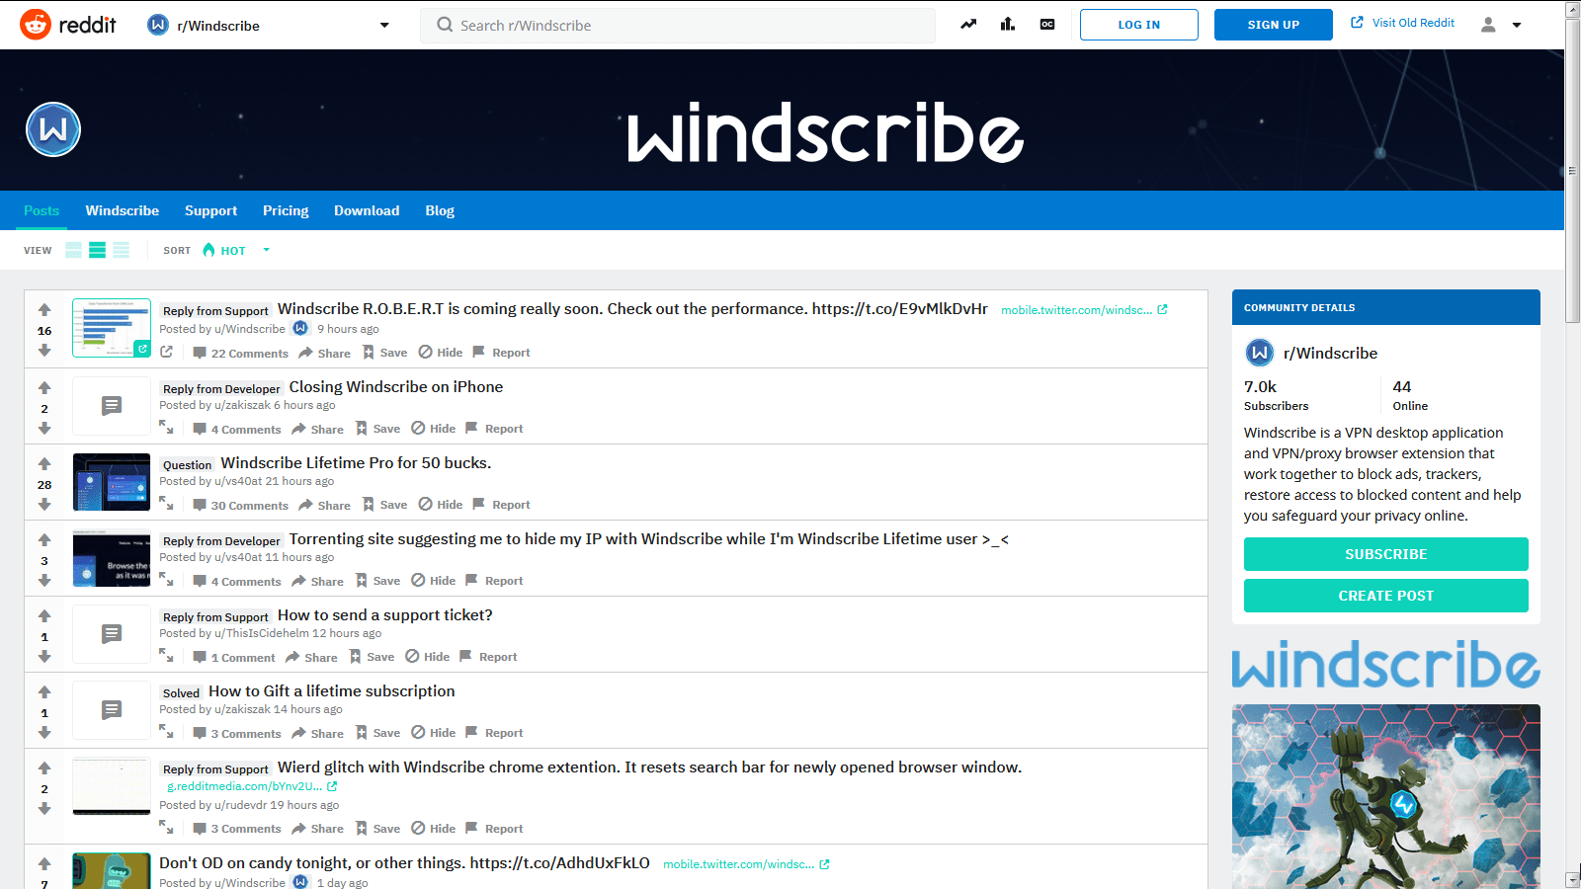
Task: Click the Reply from Developer flair on iPhone post
Action: pyautogui.click(x=221, y=388)
